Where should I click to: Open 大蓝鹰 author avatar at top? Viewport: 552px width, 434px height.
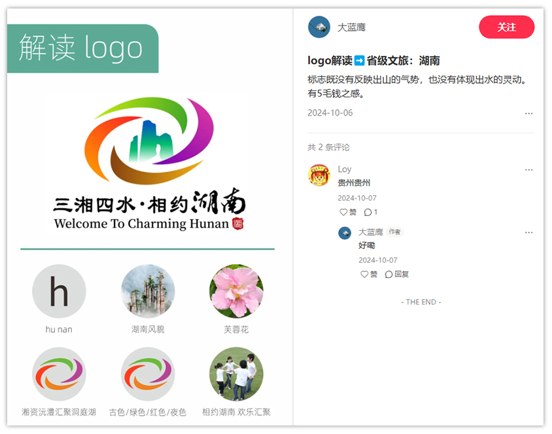(319, 27)
